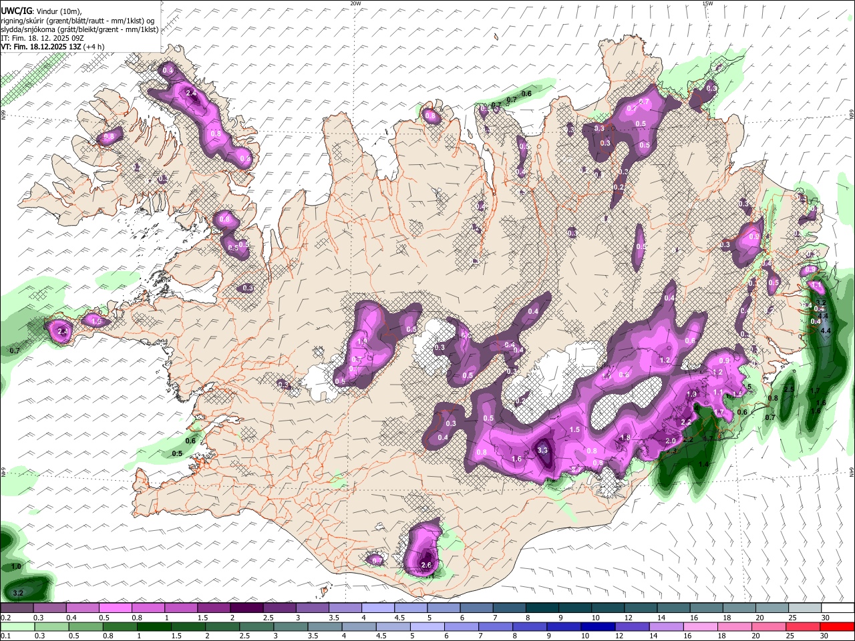Click the crimson swatch labeled 25 in the lower legend row
This screenshot has height=641, width=855.
click(804, 627)
